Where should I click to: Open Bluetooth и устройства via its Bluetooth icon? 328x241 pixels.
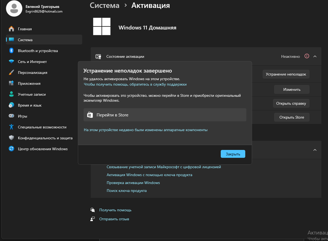11,51
